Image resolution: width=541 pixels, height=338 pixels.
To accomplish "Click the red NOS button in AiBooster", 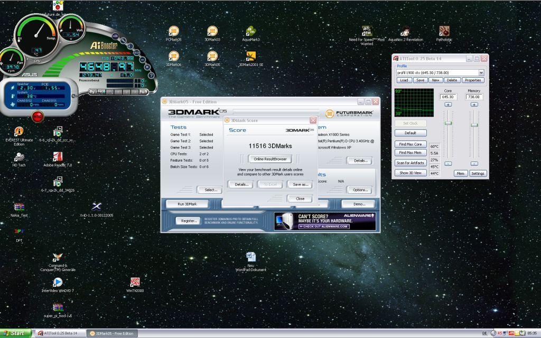I will click(38, 117).
